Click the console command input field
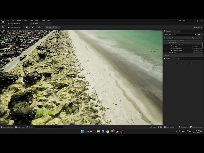 coord(49,127)
